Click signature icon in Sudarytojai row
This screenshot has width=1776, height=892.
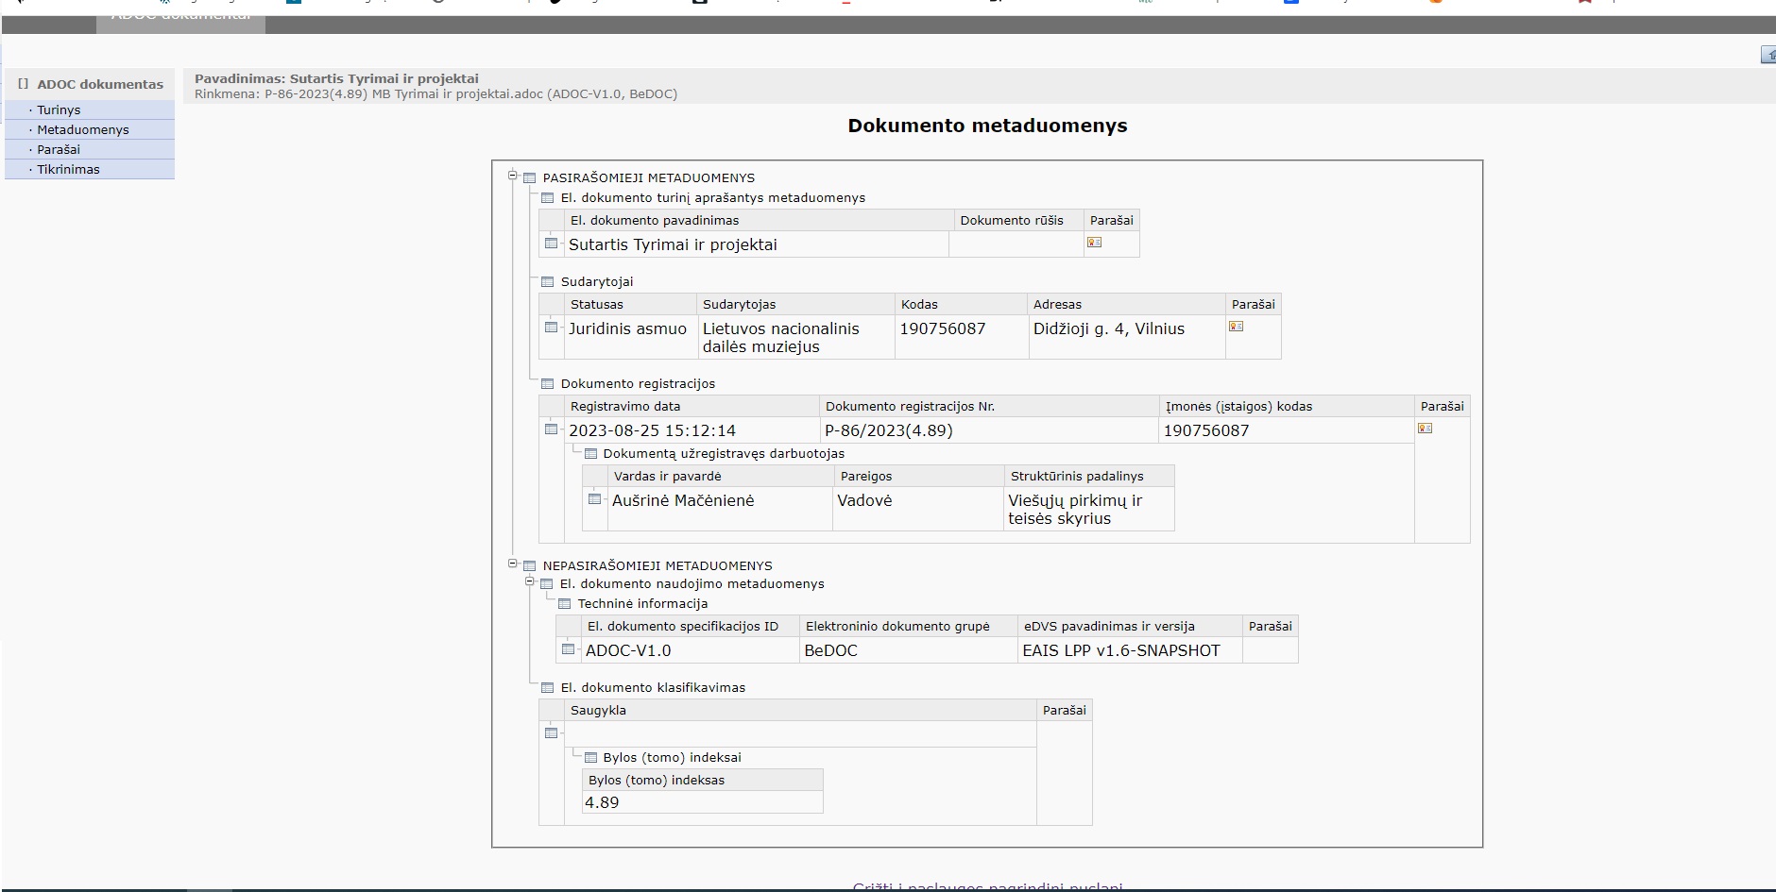tap(1236, 327)
